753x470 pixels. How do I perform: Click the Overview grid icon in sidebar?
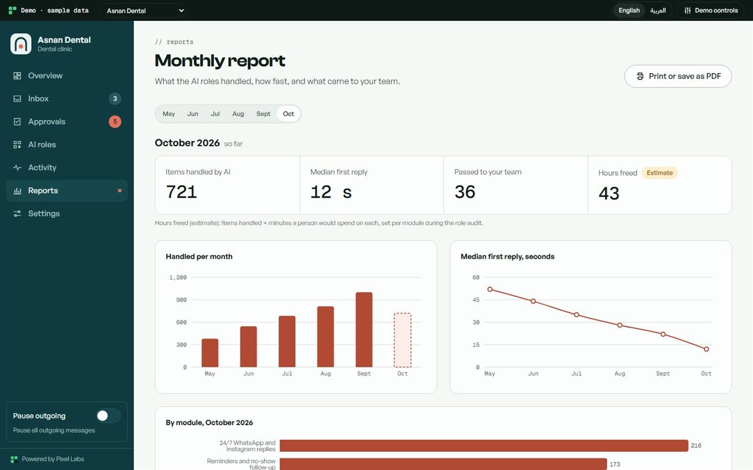(x=17, y=76)
